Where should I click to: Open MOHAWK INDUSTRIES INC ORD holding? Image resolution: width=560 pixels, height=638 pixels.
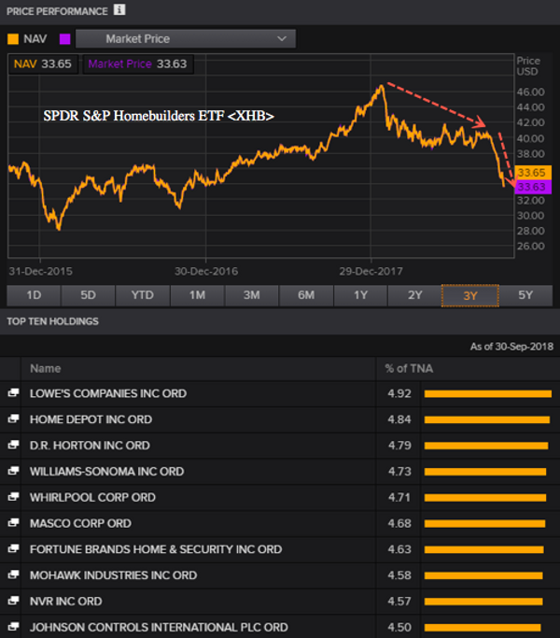[x=114, y=575]
